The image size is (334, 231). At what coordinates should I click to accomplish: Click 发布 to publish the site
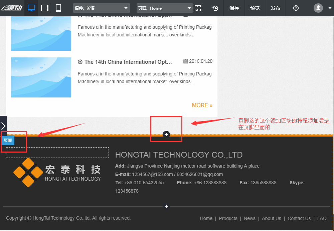pyautogui.click(x=275, y=8)
